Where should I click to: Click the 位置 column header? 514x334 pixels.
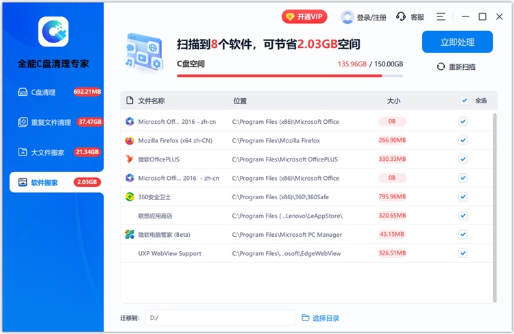(x=240, y=101)
